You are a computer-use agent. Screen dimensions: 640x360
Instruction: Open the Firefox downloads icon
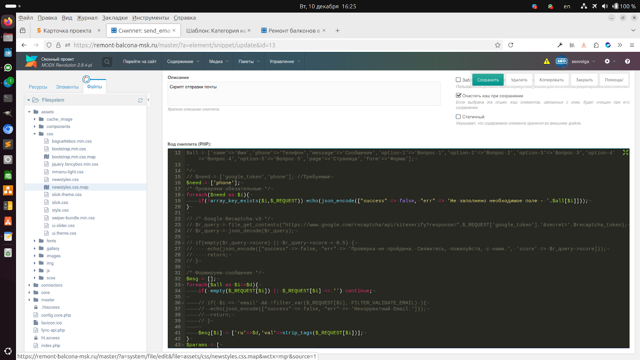(x=584, y=45)
